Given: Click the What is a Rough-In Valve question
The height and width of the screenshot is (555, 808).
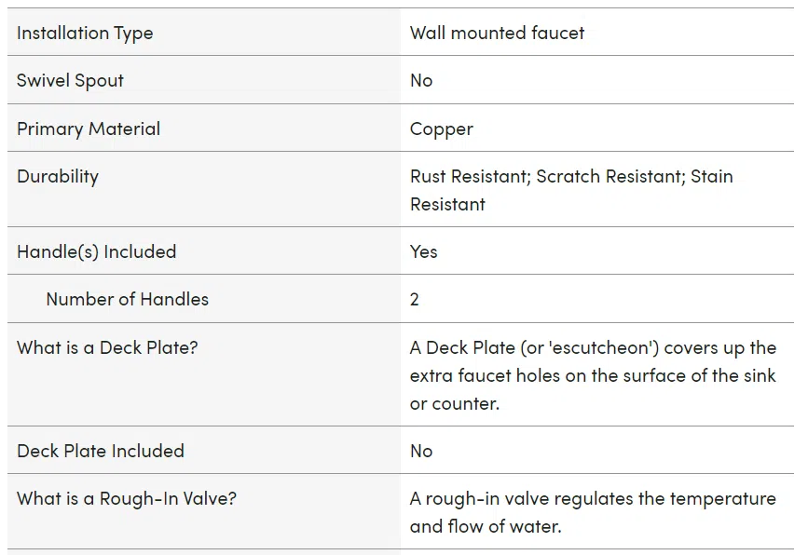Looking at the screenshot, I should [x=126, y=498].
